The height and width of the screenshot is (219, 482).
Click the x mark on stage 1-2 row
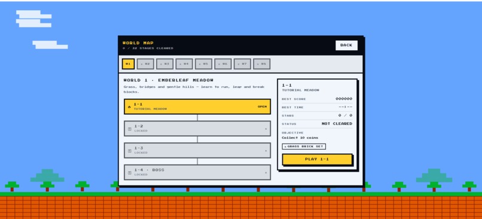(266, 129)
